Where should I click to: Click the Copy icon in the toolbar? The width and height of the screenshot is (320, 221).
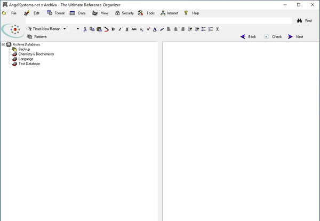point(92,29)
